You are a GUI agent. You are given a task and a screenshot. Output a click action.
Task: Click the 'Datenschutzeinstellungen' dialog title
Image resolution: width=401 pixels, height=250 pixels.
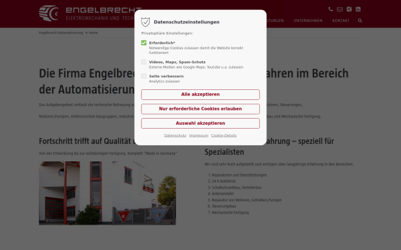[x=186, y=22]
